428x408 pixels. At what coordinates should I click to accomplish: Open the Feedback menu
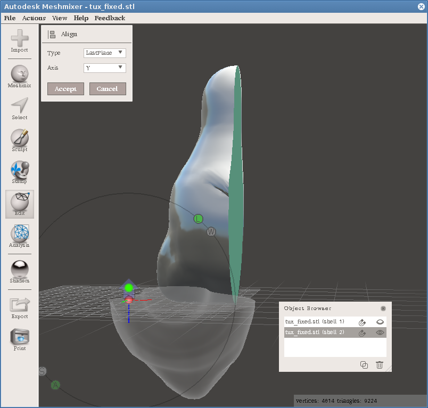(110, 18)
